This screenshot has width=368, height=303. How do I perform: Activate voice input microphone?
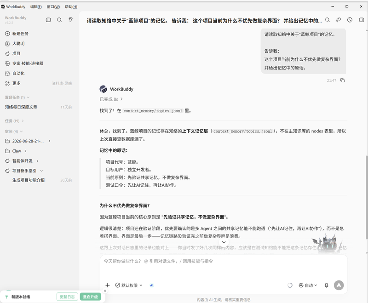[327, 285]
